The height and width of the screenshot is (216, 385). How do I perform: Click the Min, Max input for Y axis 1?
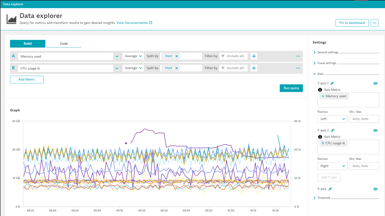click(x=364, y=119)
